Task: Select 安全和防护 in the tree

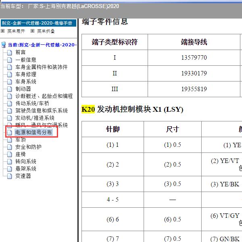Action: [28, 147]
